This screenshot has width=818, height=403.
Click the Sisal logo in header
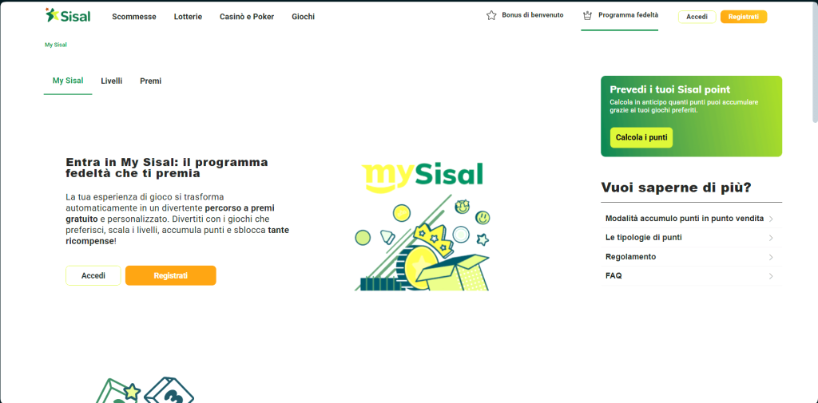68,15
